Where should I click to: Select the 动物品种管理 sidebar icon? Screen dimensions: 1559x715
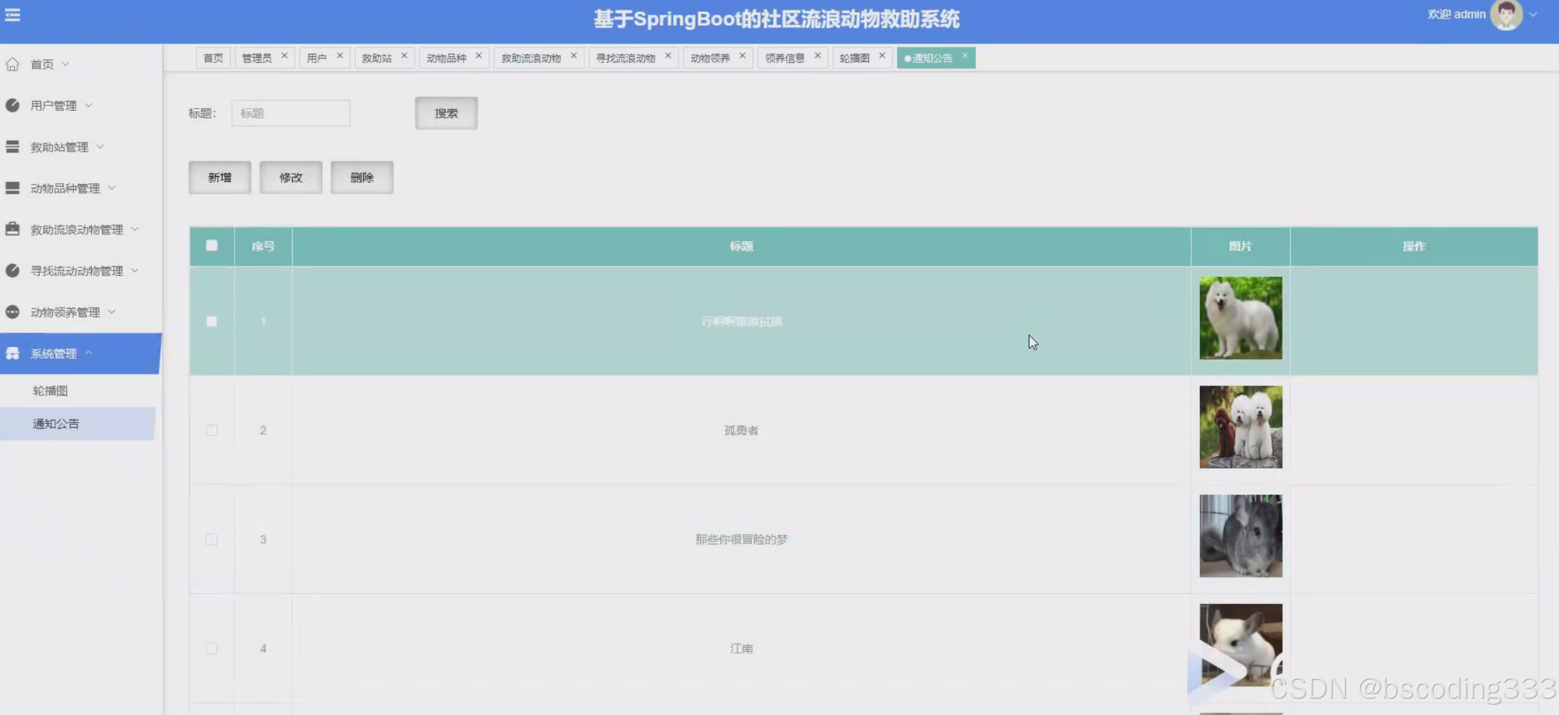pos(13,188)
